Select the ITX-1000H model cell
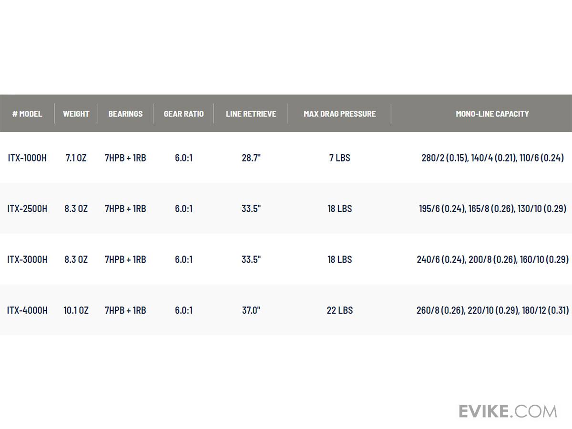 click(27, 158)
